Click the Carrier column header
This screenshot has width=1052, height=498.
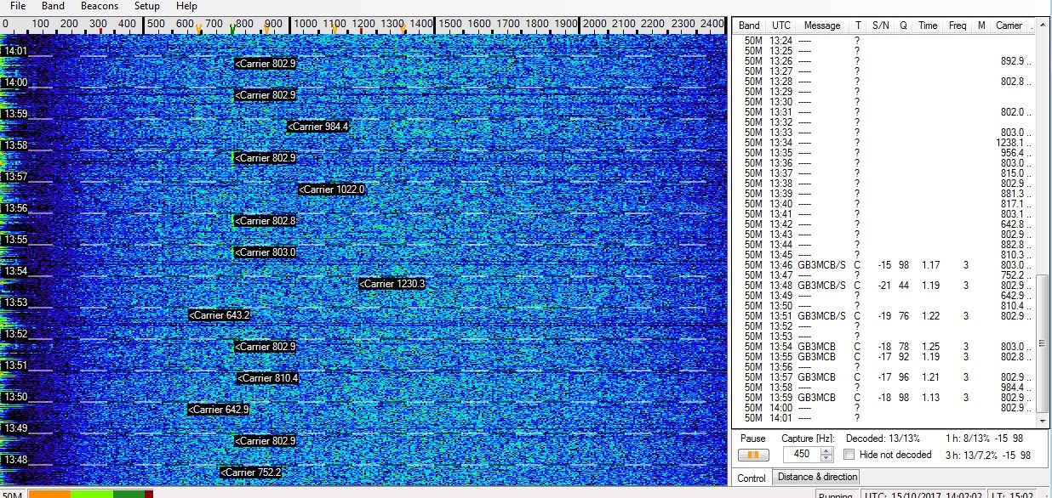tap(1009, 25)
